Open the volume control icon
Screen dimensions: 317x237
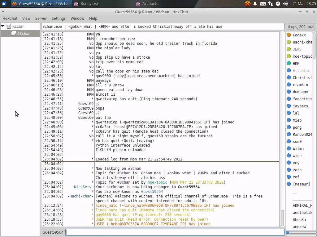pos(285,4)
